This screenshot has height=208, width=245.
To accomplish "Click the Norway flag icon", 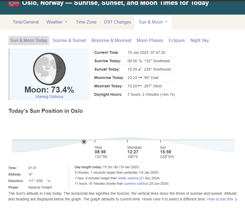I will 14,4.
